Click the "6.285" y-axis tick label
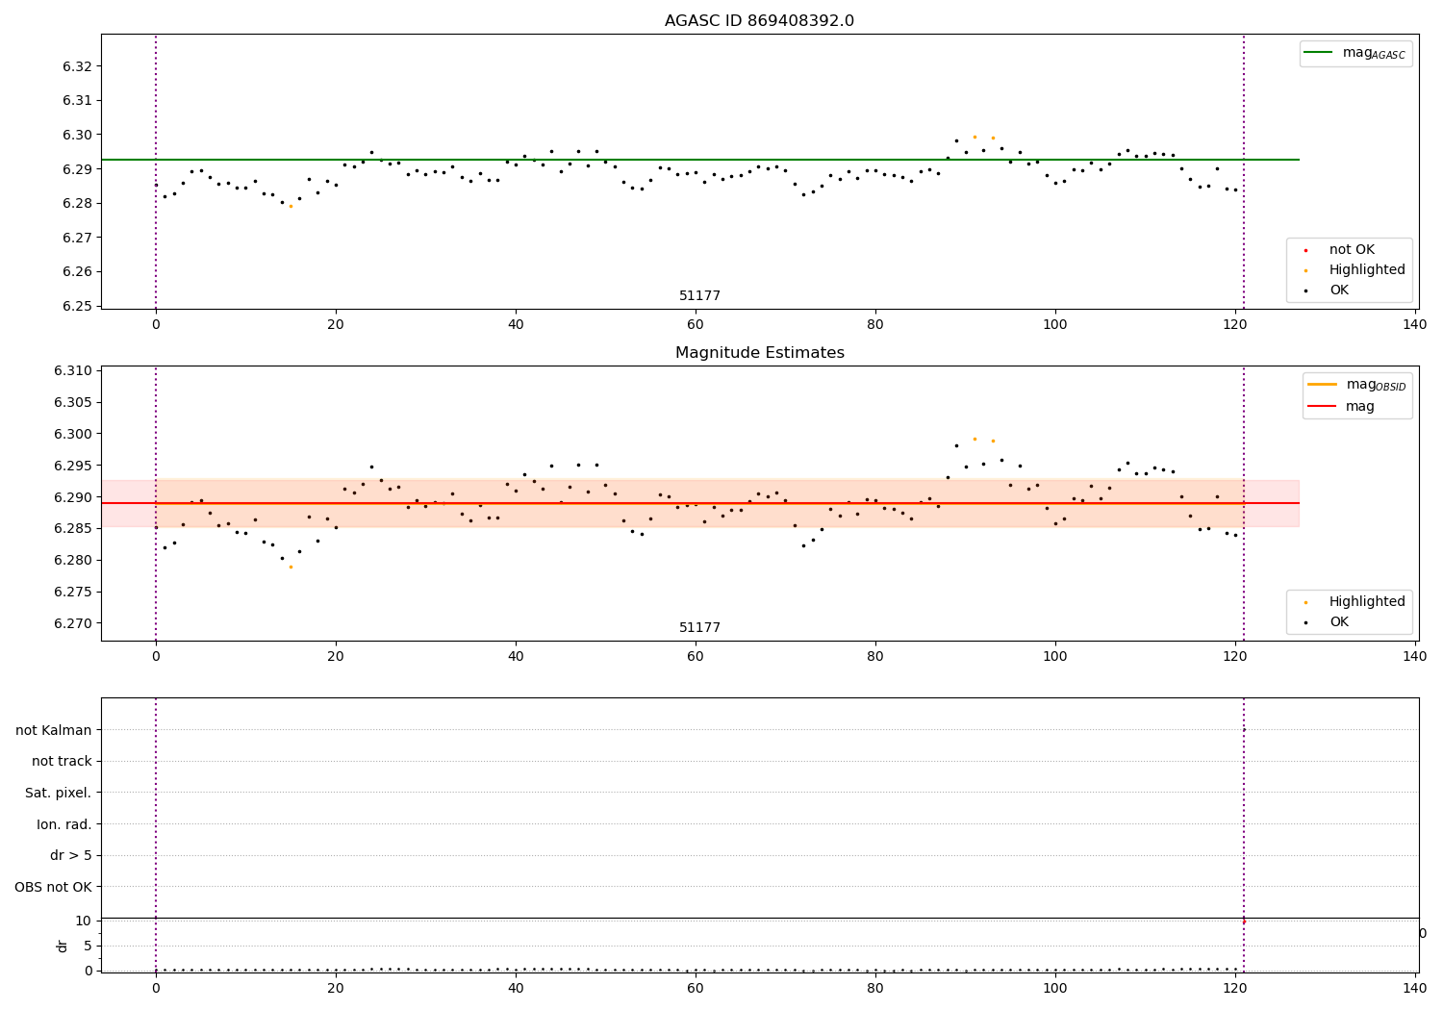The height and width of the screenshot is (1010, 1443). pyautogui.click(x=73, y=529)
